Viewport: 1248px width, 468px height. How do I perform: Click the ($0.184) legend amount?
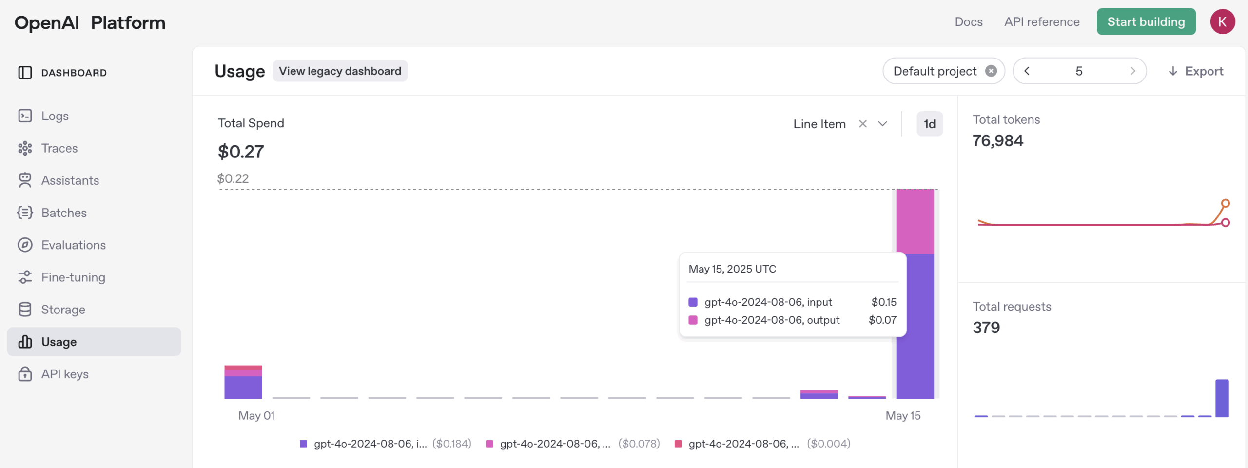(451, 444)
